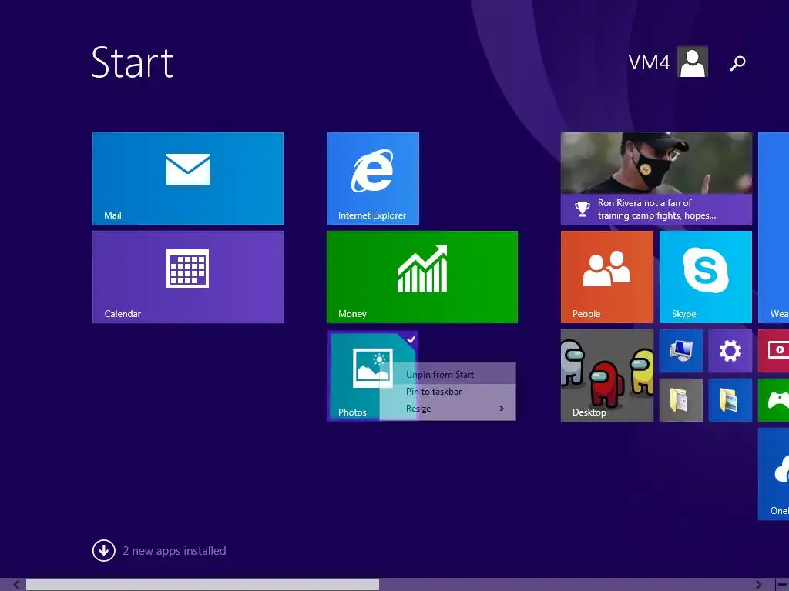789x591 pixels.
Task: Click the VM4 user name
Action: coord(649,62)
